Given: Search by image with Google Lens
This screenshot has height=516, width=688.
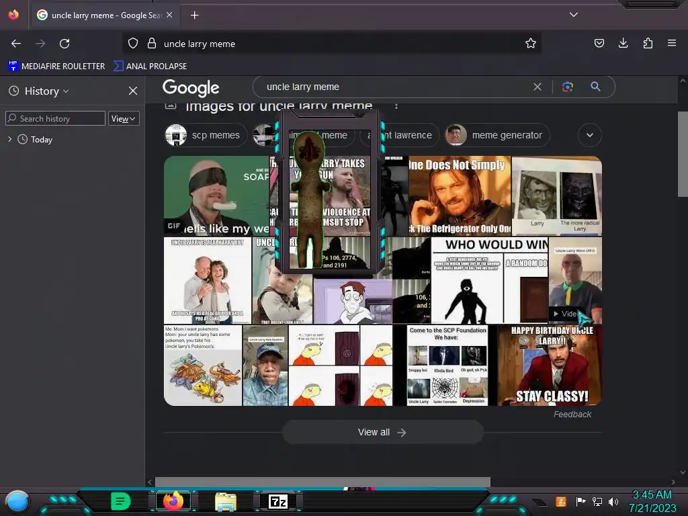Looking at the screenshot, I should tap(567, 87).
